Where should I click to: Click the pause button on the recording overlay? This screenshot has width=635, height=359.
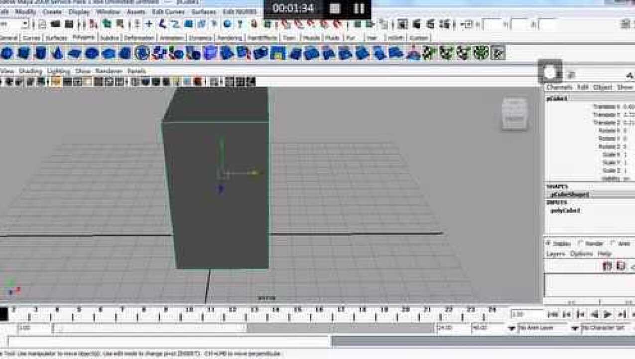tap(359, 8)
